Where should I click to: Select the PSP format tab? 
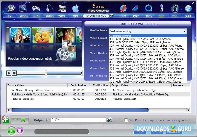coord(136,16)
